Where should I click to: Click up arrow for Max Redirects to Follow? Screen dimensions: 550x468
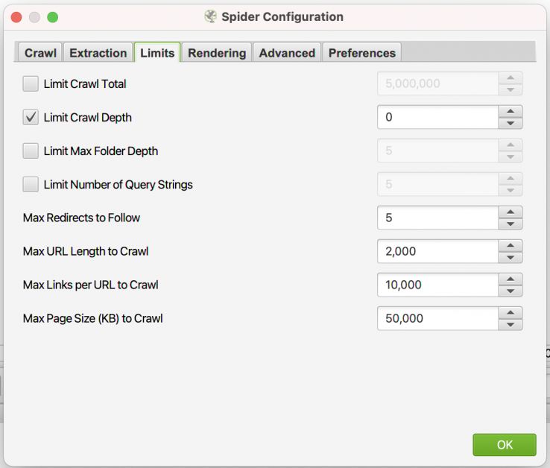511,212
